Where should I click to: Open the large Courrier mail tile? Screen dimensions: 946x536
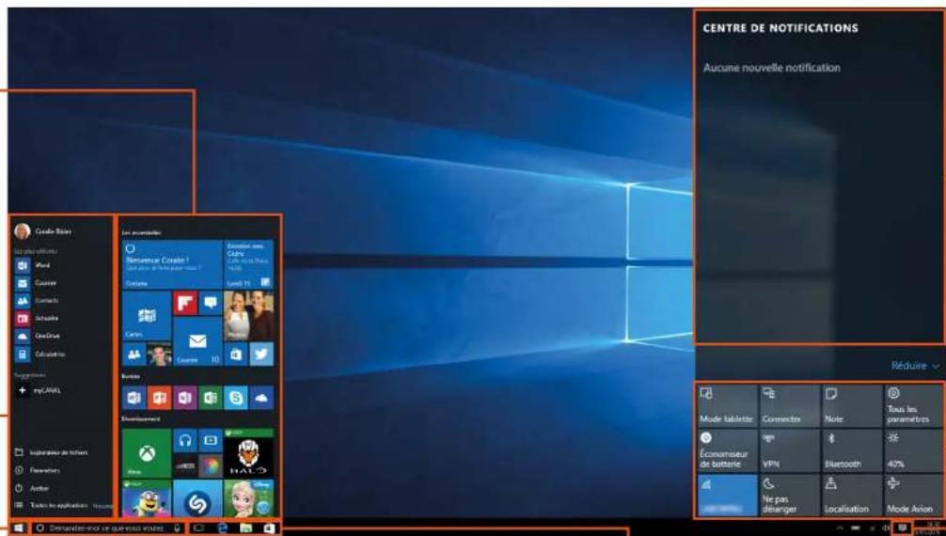click(x=197, y=341)
